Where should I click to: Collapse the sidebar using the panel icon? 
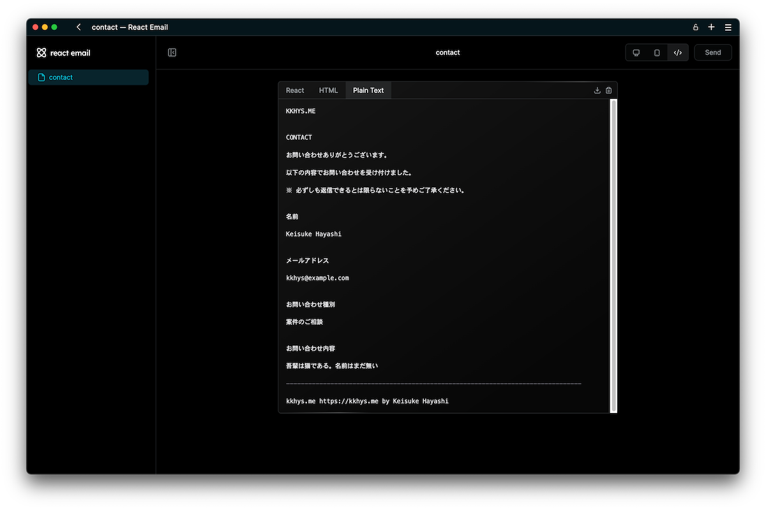(172, 52)
